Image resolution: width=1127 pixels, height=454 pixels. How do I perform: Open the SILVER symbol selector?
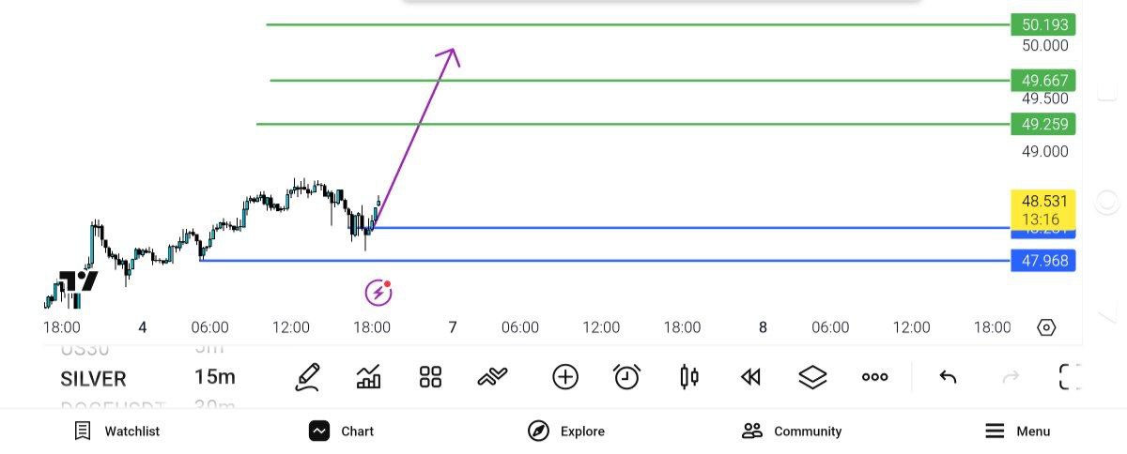point(93,379)
